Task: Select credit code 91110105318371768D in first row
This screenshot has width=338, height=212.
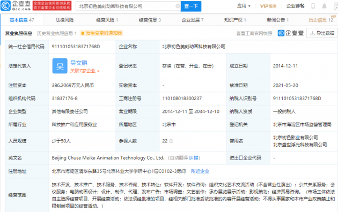Action: [x=76, y=47]
